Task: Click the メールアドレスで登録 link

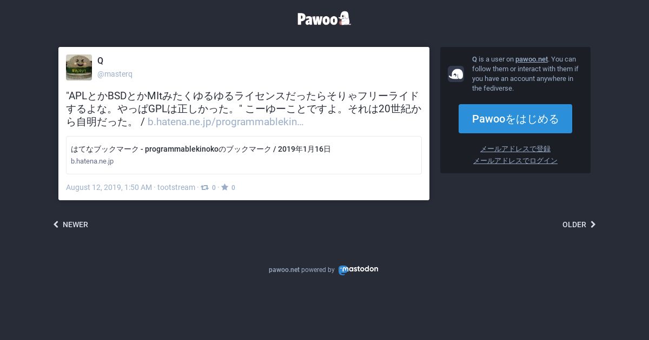Action: click(x=515, y=149)
